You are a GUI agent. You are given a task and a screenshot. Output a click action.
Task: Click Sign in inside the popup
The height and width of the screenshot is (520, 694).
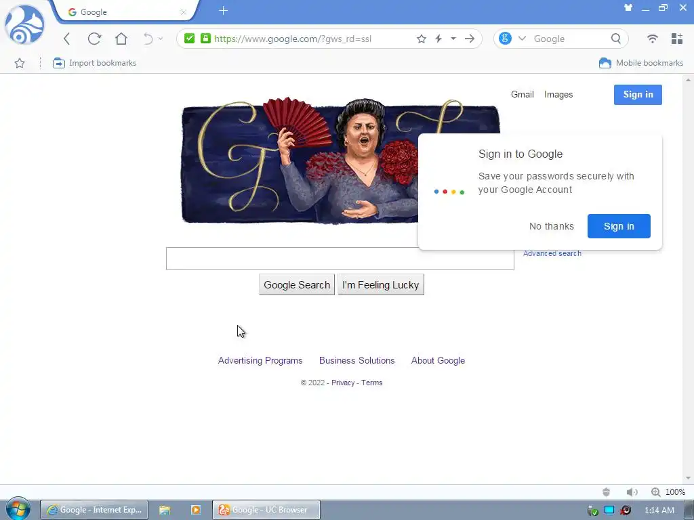tap(619, 226)
